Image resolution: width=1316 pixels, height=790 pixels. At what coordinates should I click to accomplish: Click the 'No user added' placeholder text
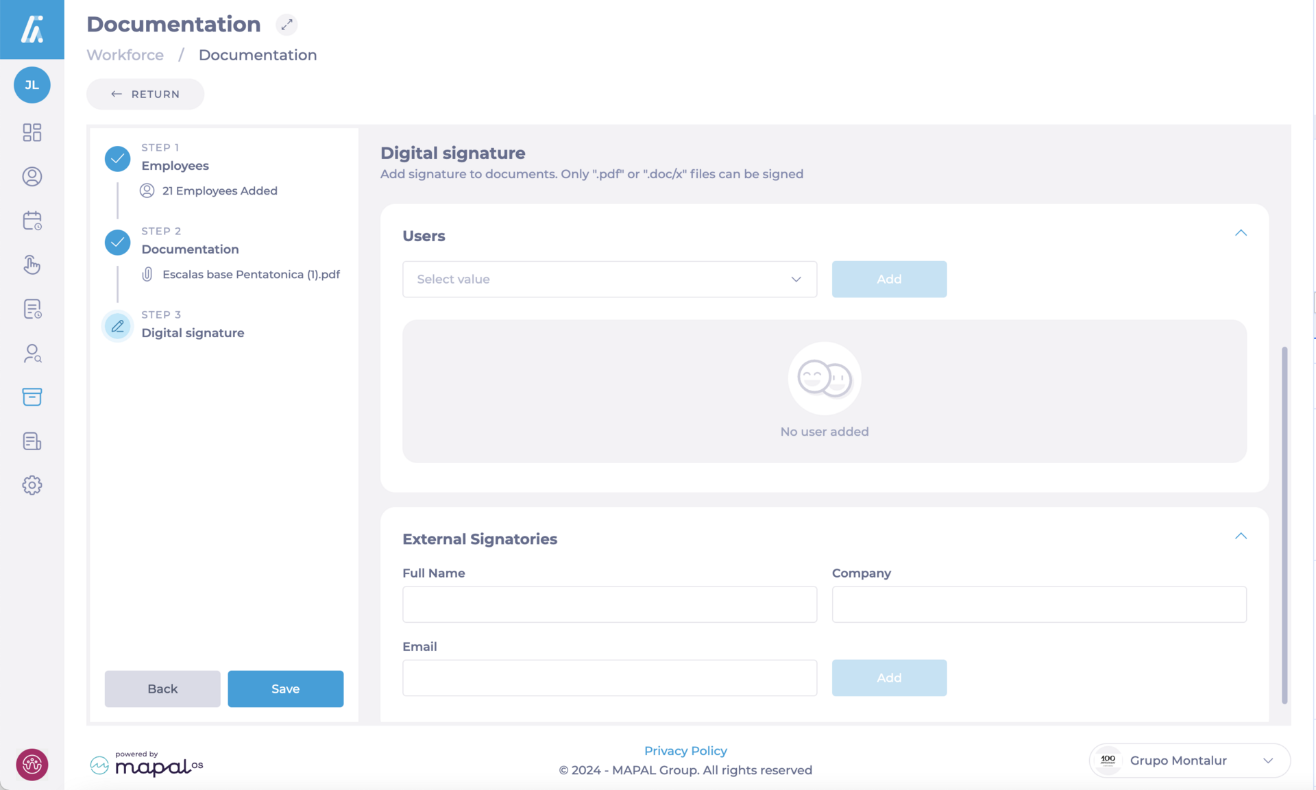pyautogui.click(x=825, y=432)
